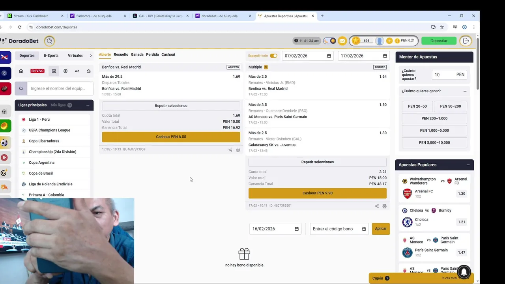Open Copa Libertadores league
The image size is (505, 284).
[44, 141]
